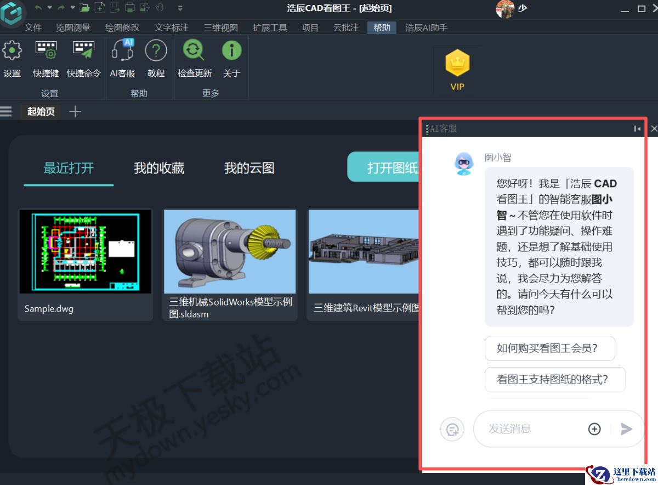Click the Print icon in quick access toolbar

point(129,8)
